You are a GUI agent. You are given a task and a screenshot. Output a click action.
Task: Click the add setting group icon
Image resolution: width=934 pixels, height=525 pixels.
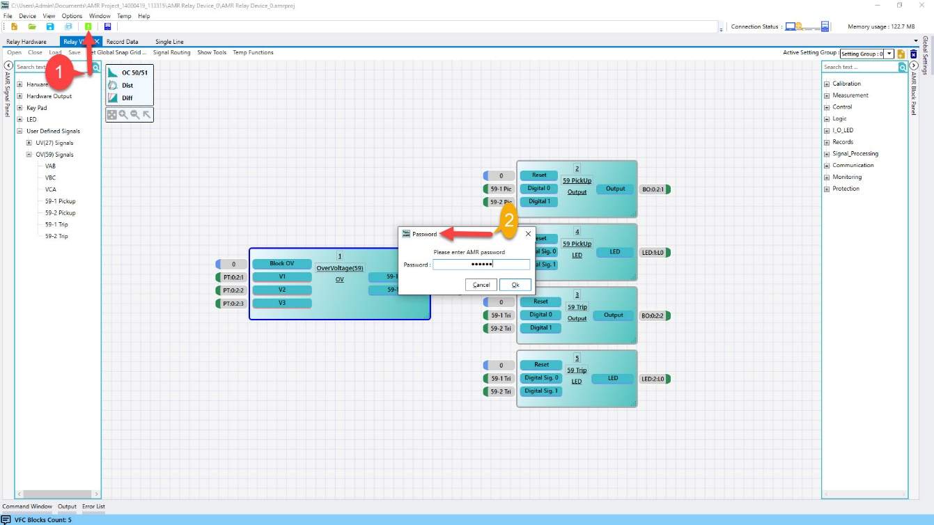(901, 54)
